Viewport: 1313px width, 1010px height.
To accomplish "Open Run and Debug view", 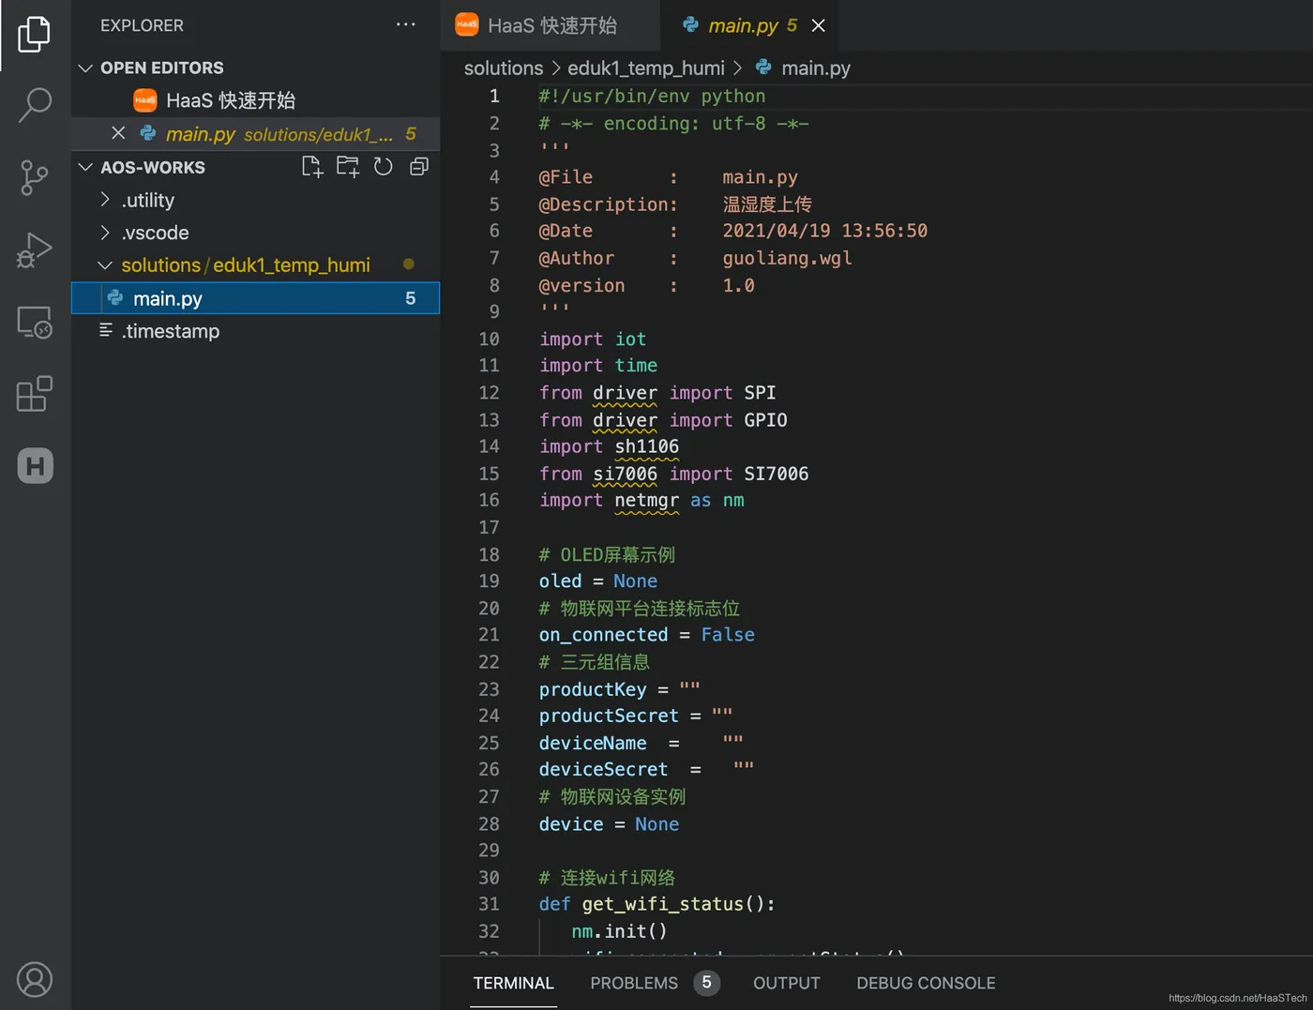I will (x=35, y=249).
